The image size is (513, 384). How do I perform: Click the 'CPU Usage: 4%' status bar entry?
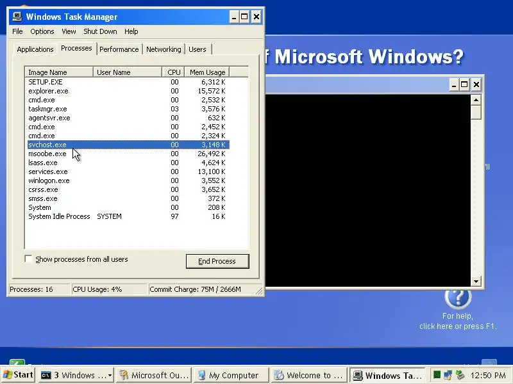pyautogui.click(x=108, y=289)
